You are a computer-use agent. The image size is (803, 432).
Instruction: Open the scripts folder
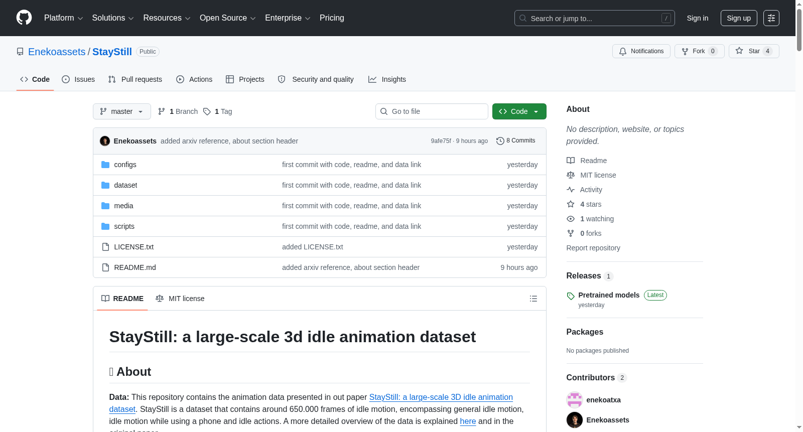point(124,226)
